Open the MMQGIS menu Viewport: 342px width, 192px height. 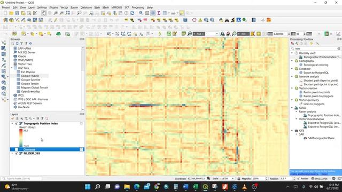click(116, 7)
